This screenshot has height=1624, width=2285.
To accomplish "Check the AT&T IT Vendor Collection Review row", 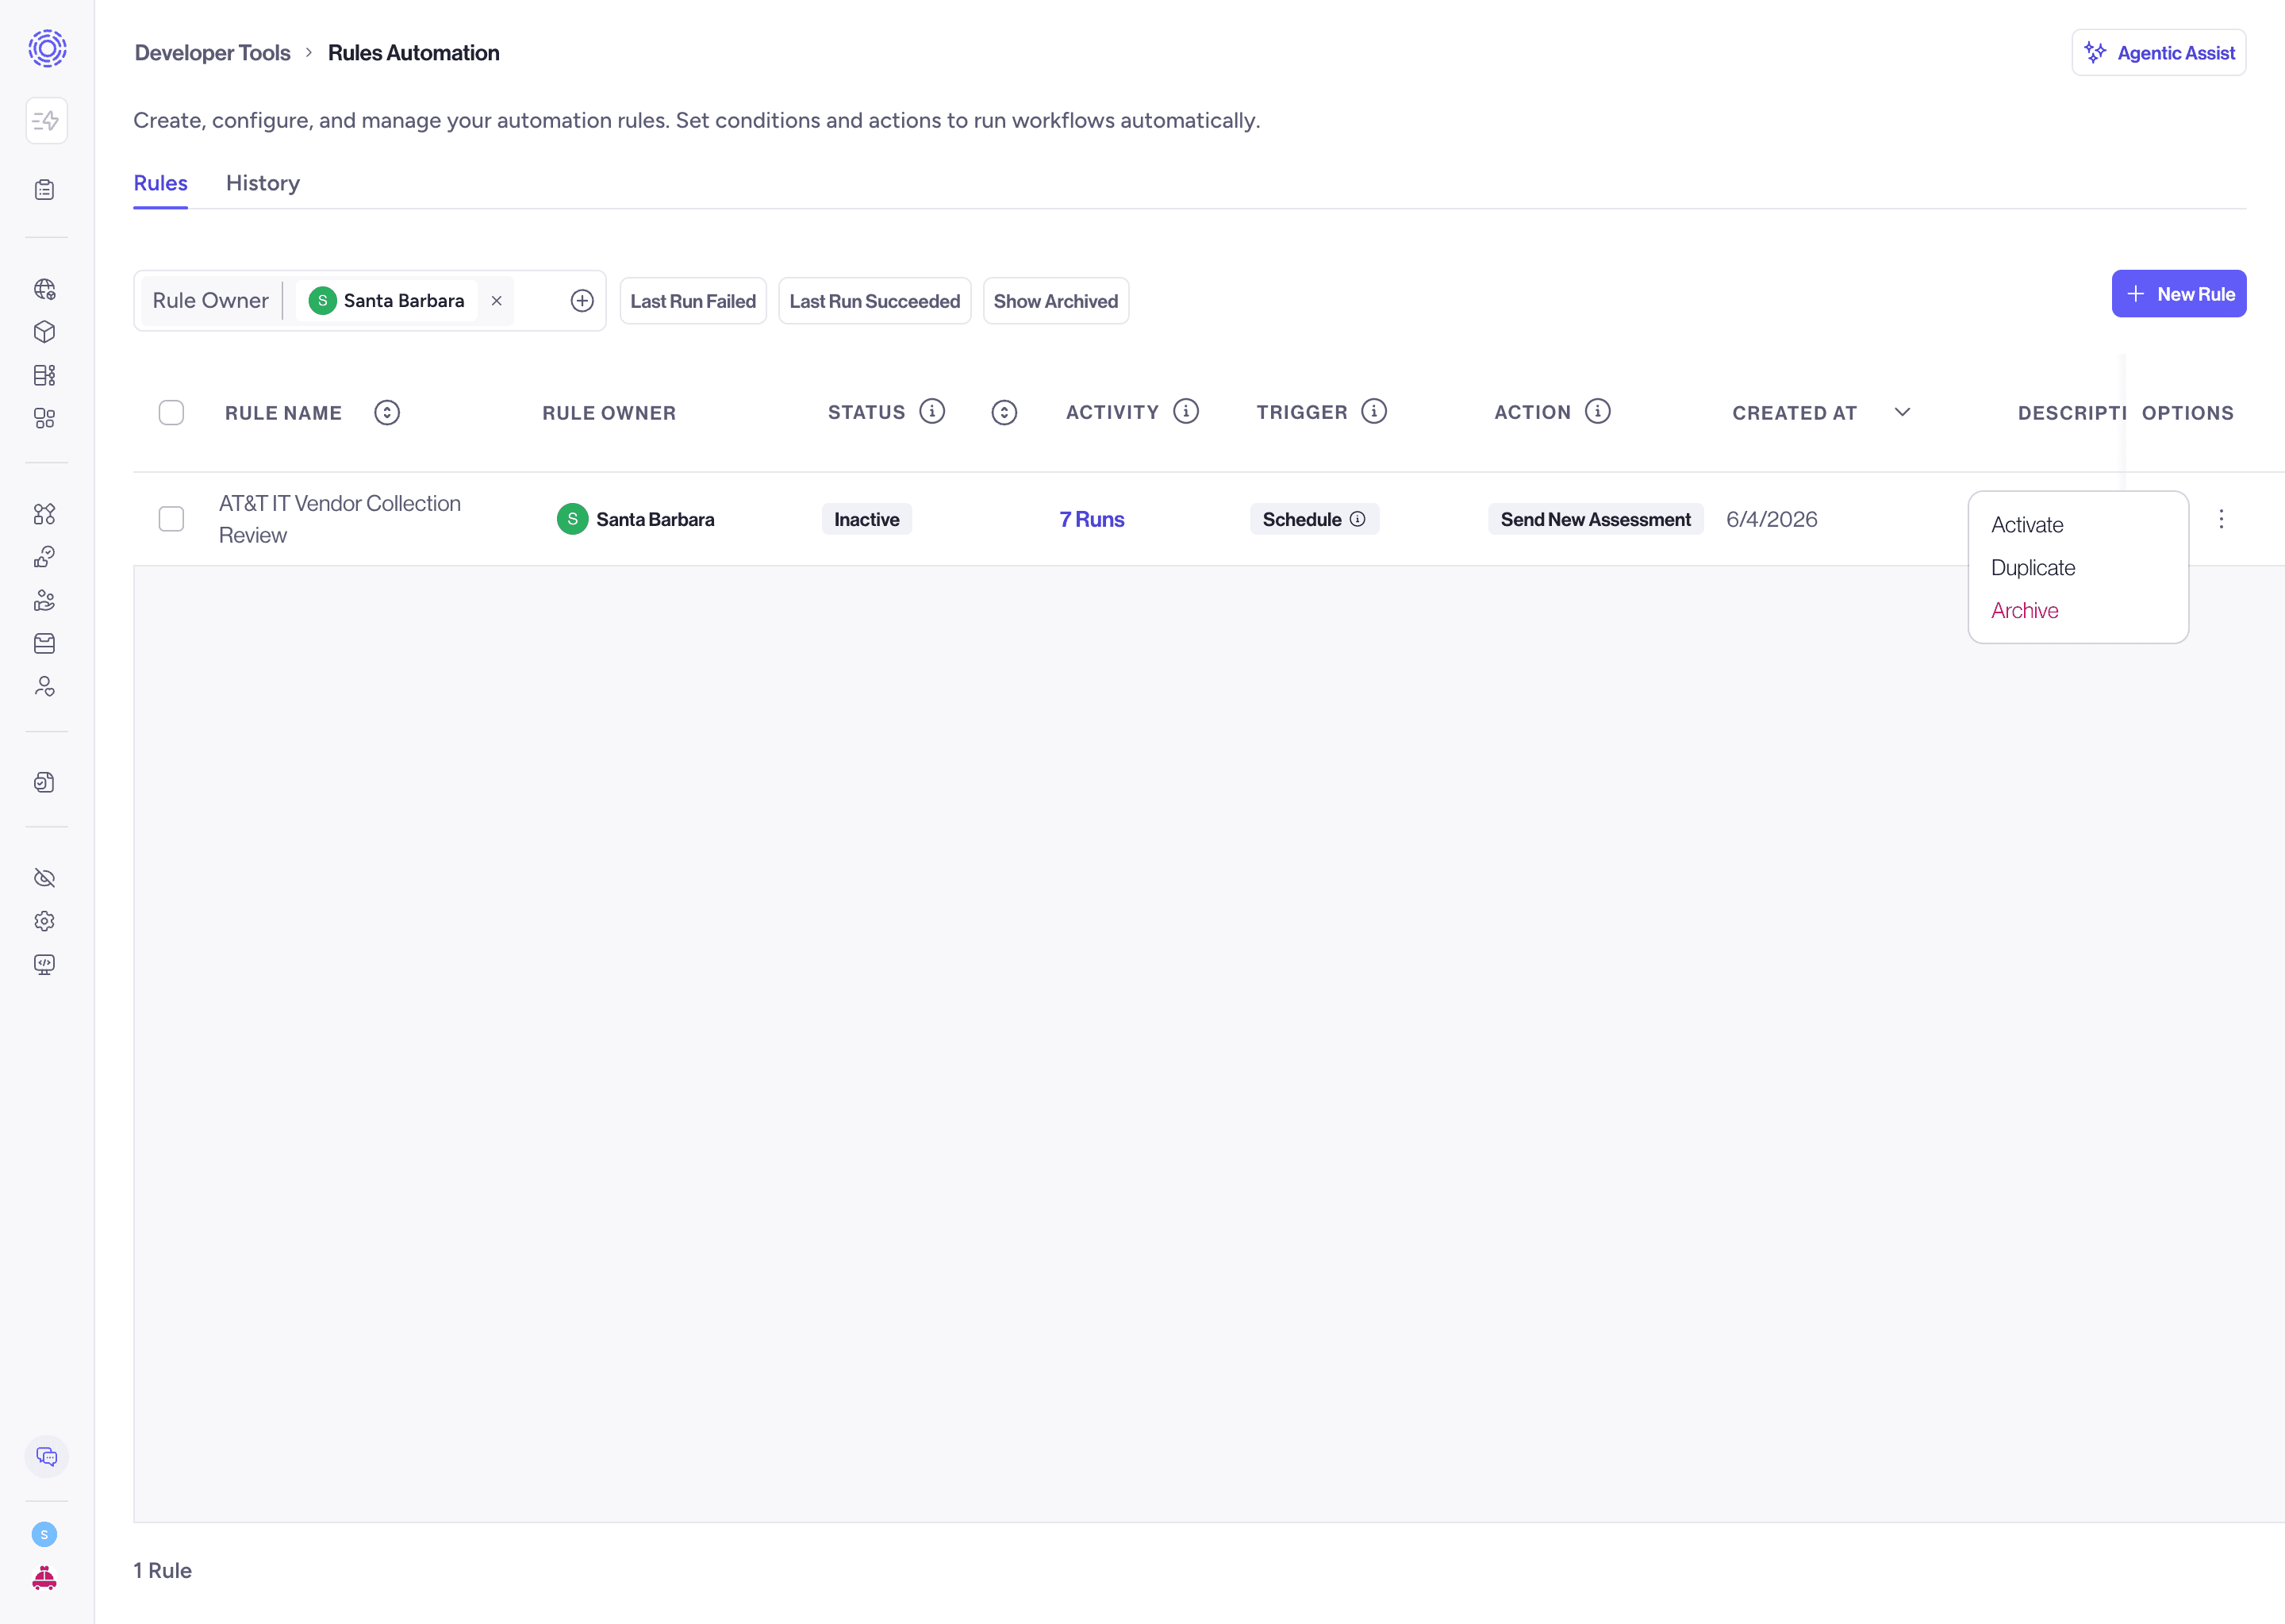I will tap(171, 519).
